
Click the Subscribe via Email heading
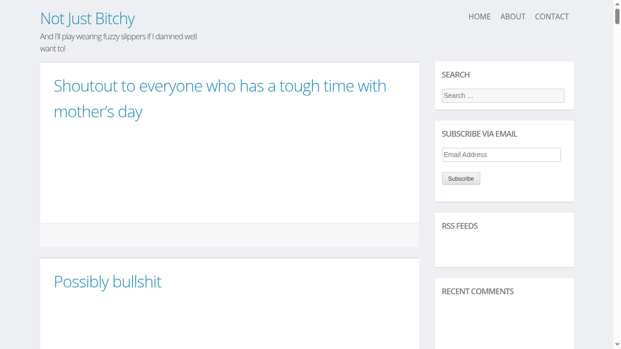[x=479, y=134]
